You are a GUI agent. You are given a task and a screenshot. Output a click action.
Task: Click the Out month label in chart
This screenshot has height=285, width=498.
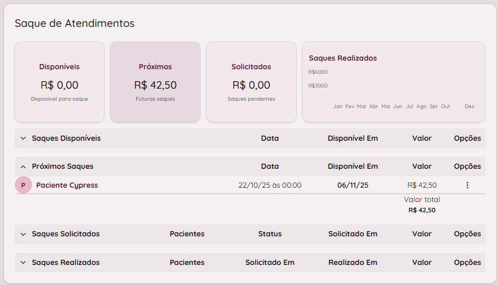[x=445, y=106]
